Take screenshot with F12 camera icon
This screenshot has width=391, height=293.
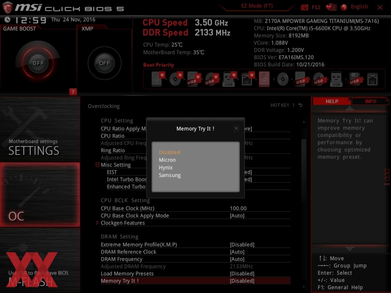click(304, 7)
